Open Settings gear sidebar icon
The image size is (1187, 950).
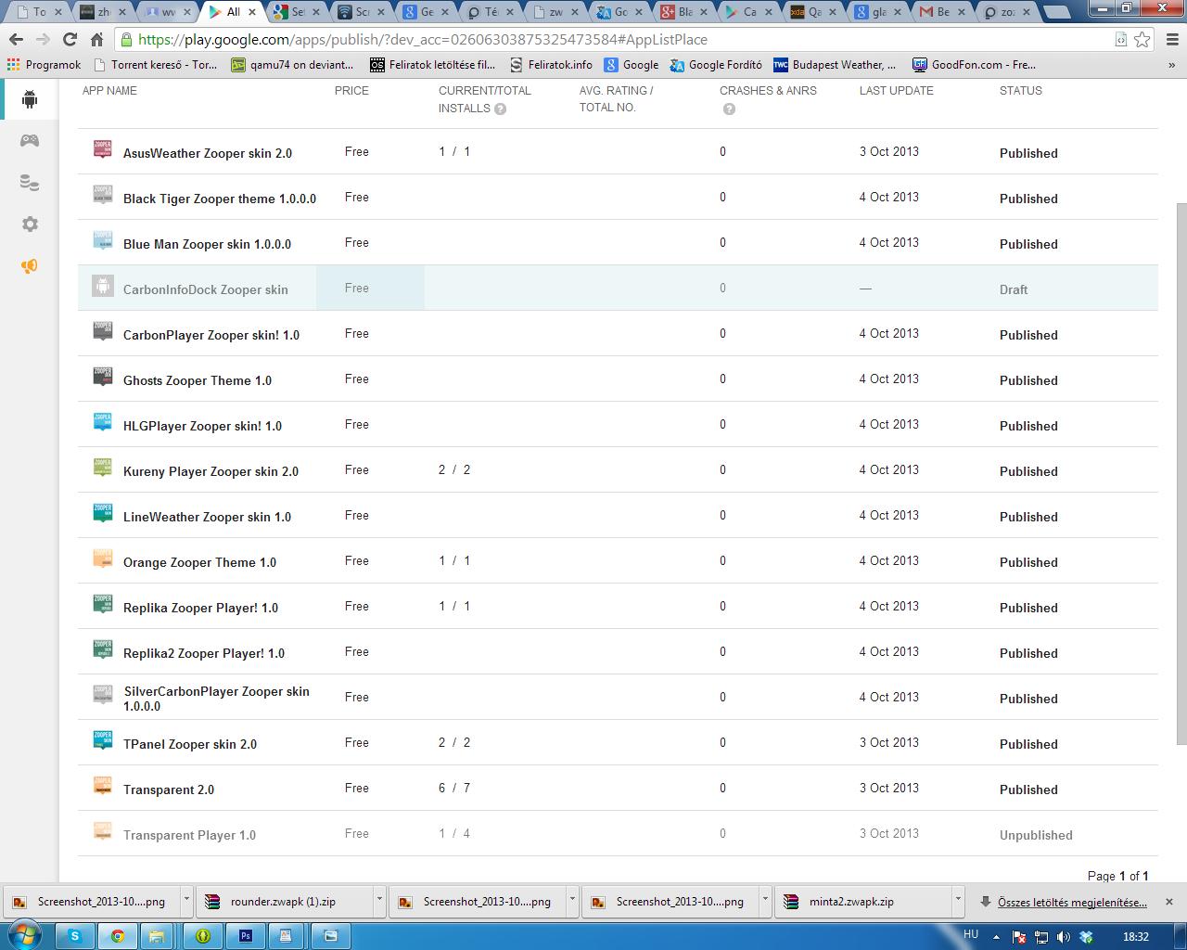pos(30,224)
